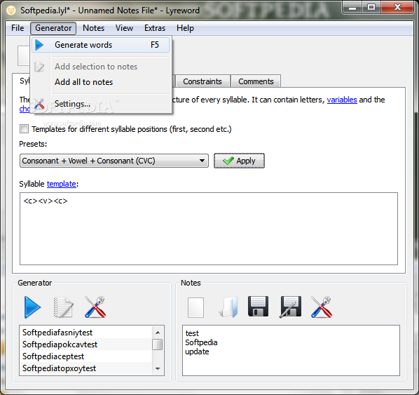Open notes settings tools icon in Notes panel
The width and height of the screenshot is (419, 395).
[322, 307]
